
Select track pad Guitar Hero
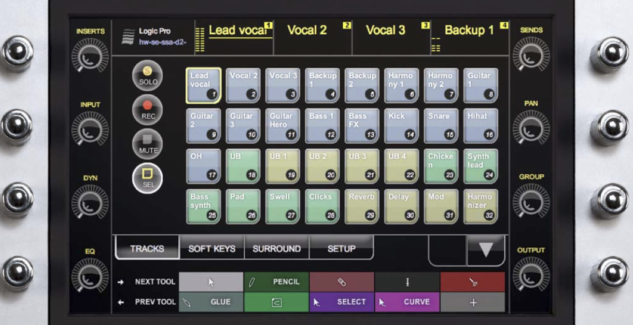(x=283, y=126)
